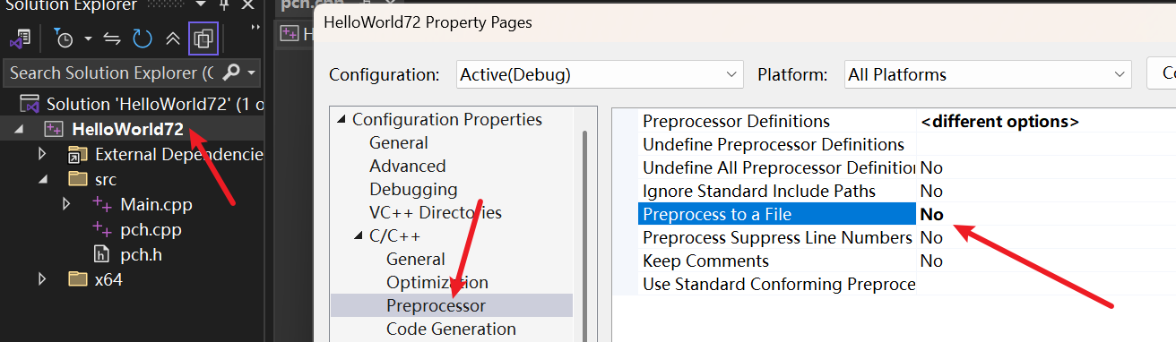Viewport: 1176px width, 342px height.
Task: Collapse the src folder
Action: click(x=42, y=179)
